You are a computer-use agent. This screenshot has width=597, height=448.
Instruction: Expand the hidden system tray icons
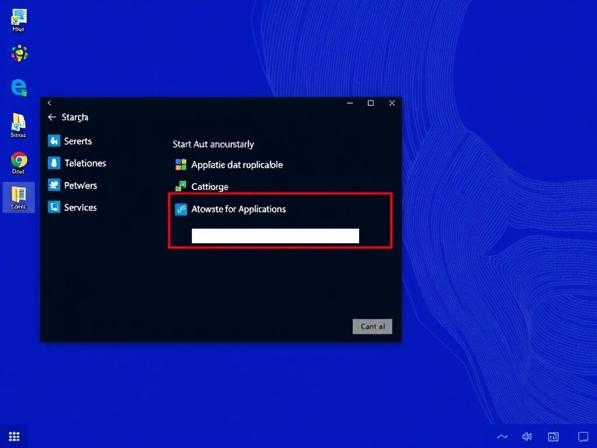(x=502, y=436)
